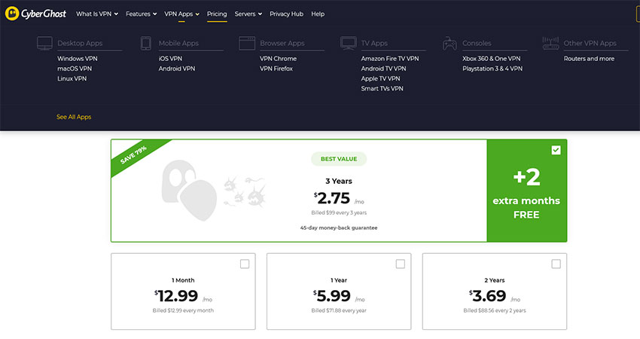This screenshot has width=640, height=339.
Task: Click Billed $71.88 every year text
Action: (x=339, y=310)
